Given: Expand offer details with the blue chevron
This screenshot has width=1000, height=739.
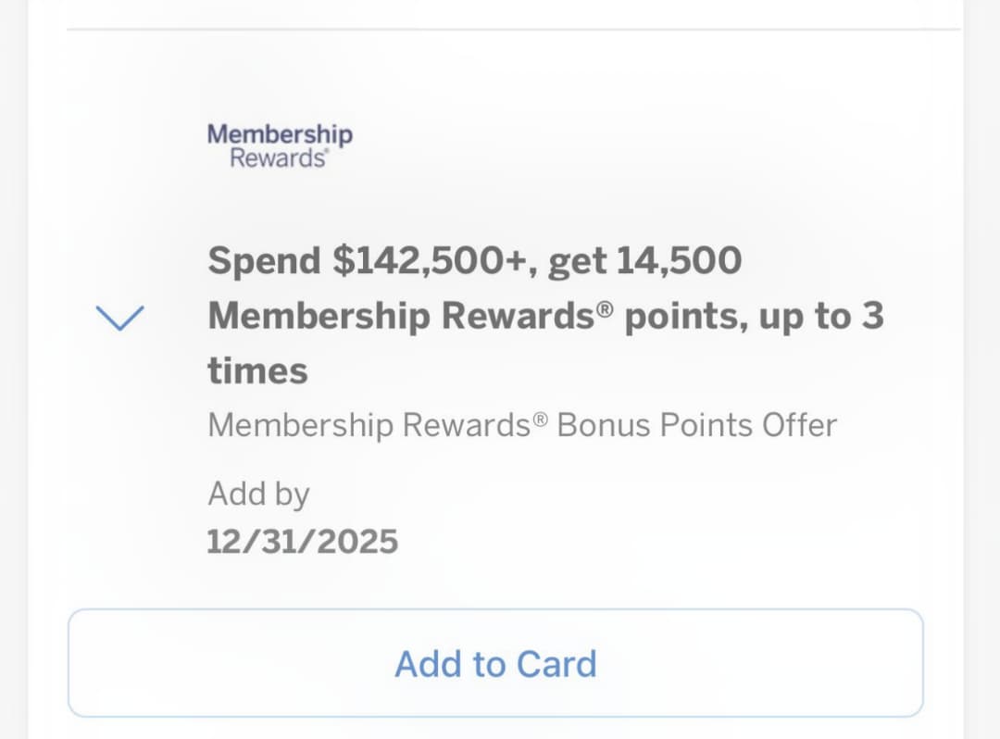Looking at the screenshot, I should [x=119, y=318].
